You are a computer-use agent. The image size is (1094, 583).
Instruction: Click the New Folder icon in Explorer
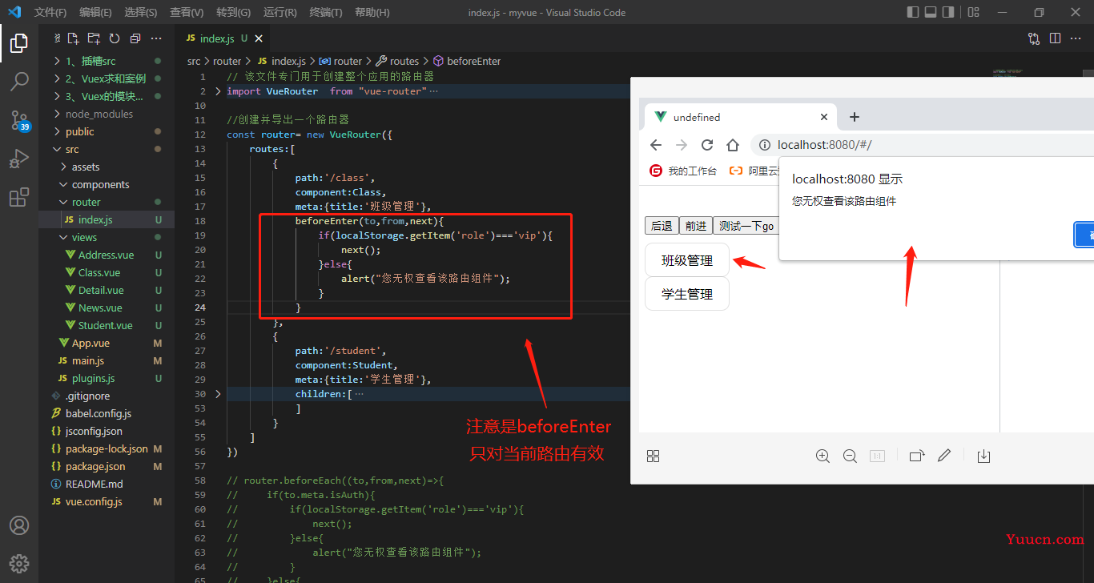tap(94, 38)
